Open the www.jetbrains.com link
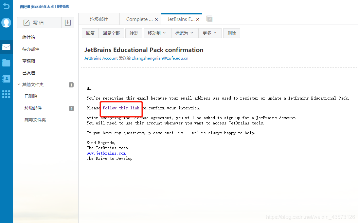The height and width of the screenshot is (223, 358). 106,153
